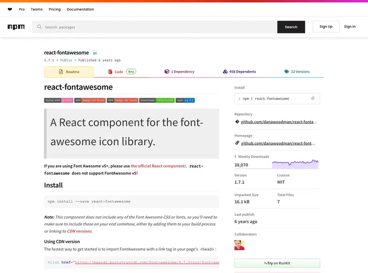The height and width of the screenshot is (273, 368).
Task: Open the maxcdn bootstrapcdn stylesheet URL
Action: tap(147, 262)
